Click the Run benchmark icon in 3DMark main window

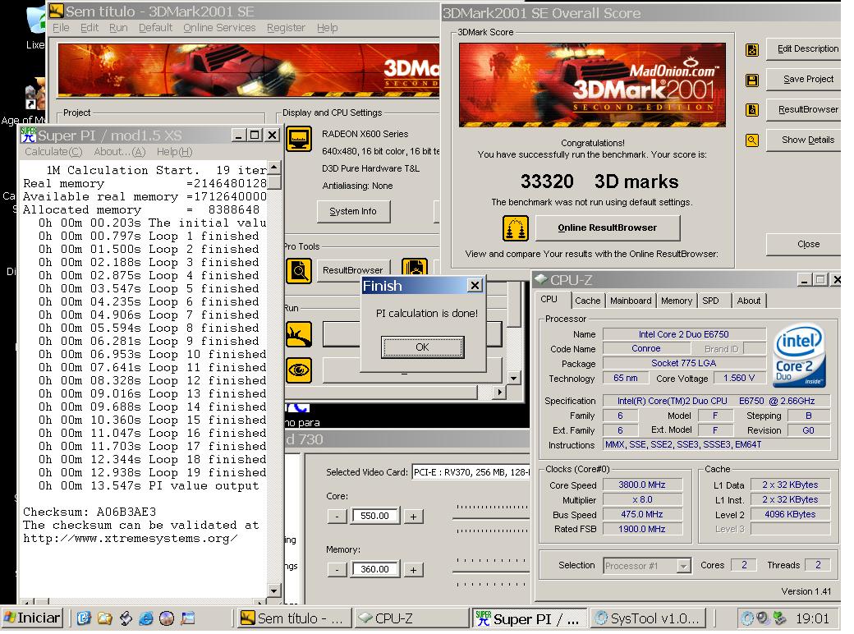pos(299,334)
